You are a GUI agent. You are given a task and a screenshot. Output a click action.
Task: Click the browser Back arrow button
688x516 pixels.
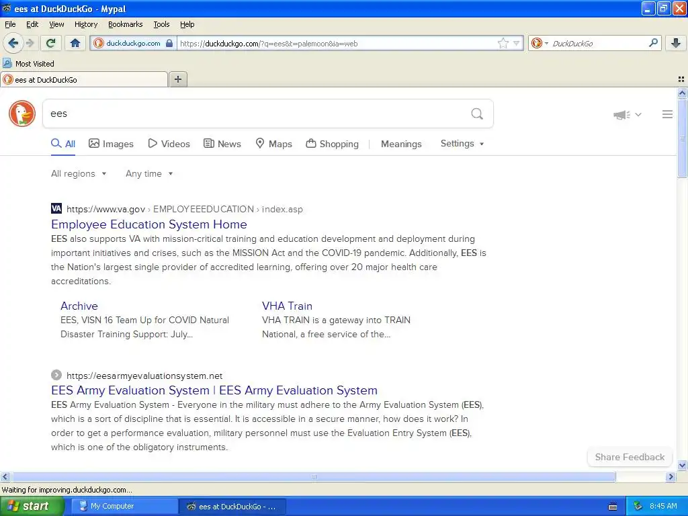click(13, 43)
